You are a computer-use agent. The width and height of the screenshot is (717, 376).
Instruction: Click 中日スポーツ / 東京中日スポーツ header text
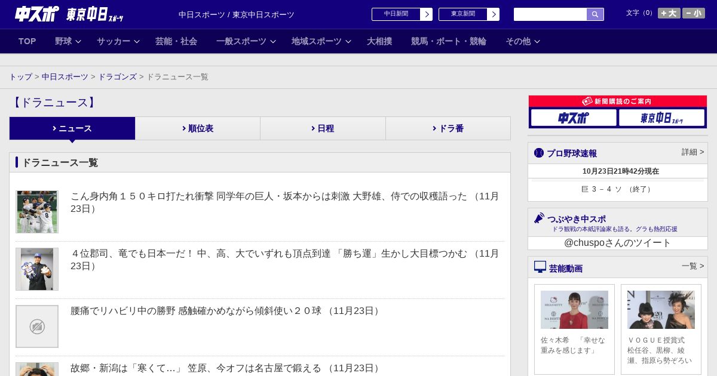click(237, 15)
